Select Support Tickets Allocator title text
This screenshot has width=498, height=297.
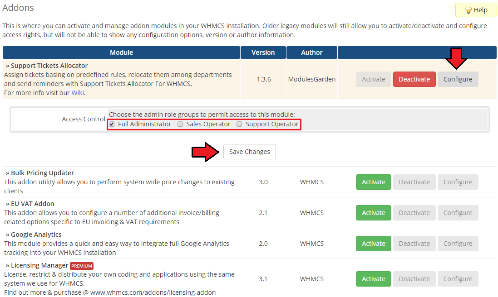pos(49,66)
